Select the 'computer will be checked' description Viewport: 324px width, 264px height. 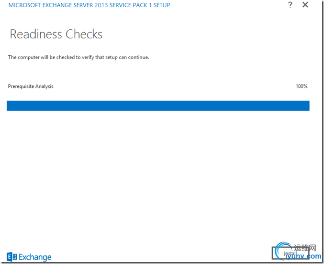(78, 58)
